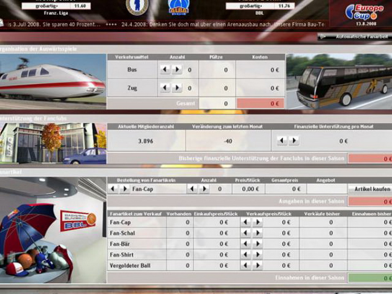Switch to next fan article after Fan-Cap
392x294 pixels.
coord(124,189)
